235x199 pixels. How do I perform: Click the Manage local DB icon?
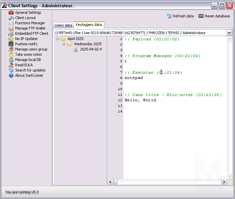coord(11,60)
